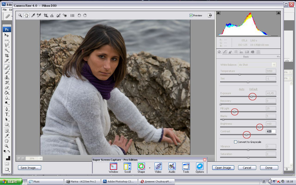
Task: Click the Temperature slider handle
Action: 240,74
